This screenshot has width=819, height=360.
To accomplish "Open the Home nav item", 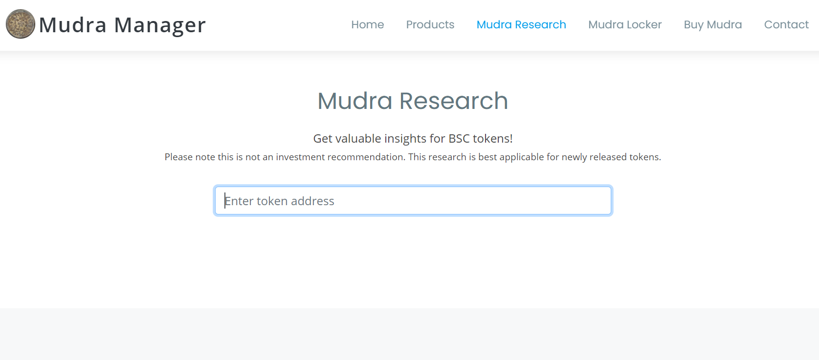I will [x=368, y=24].
